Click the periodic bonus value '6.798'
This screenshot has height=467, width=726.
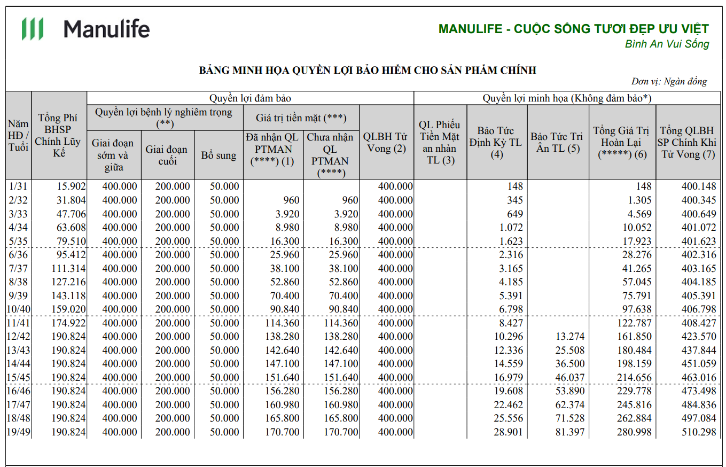point(512,309)
